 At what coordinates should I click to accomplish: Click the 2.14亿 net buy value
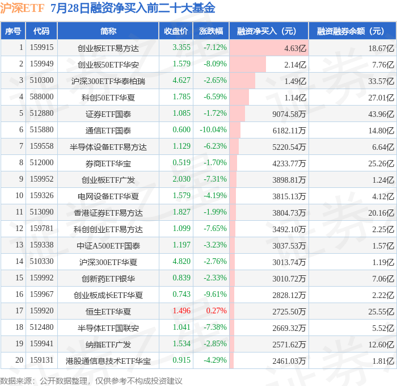pyautogui.click(x=295, y=65)
